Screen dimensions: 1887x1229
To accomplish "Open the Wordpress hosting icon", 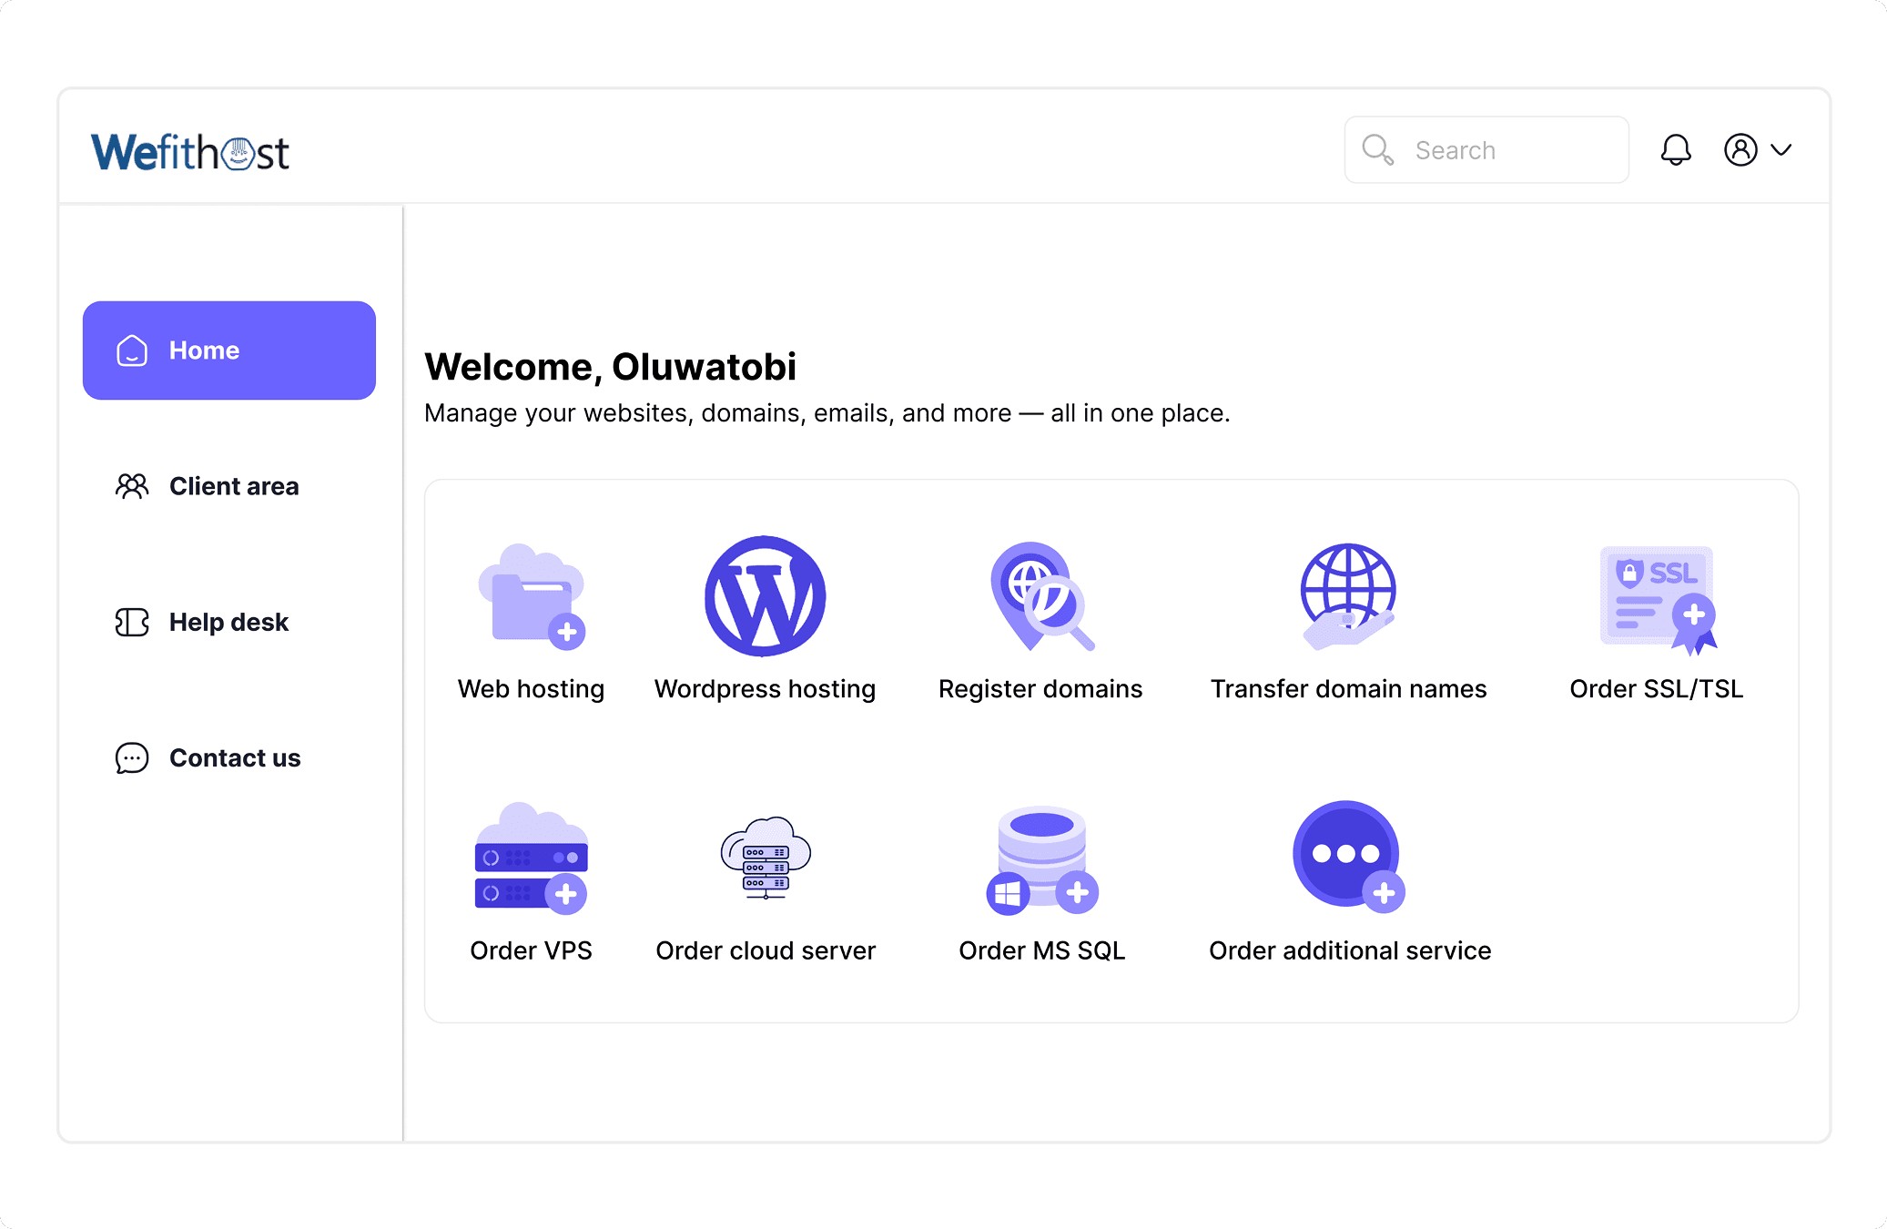I will (x=765, y=596).
